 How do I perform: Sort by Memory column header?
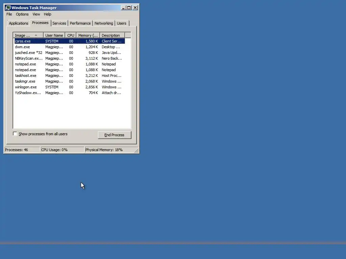coord(88,35)
